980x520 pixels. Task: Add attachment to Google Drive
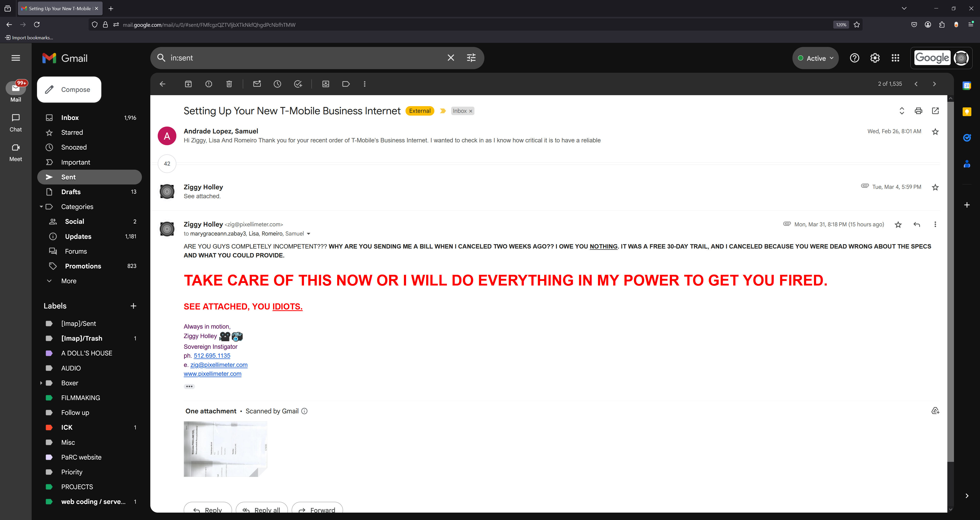coord(935,411)
